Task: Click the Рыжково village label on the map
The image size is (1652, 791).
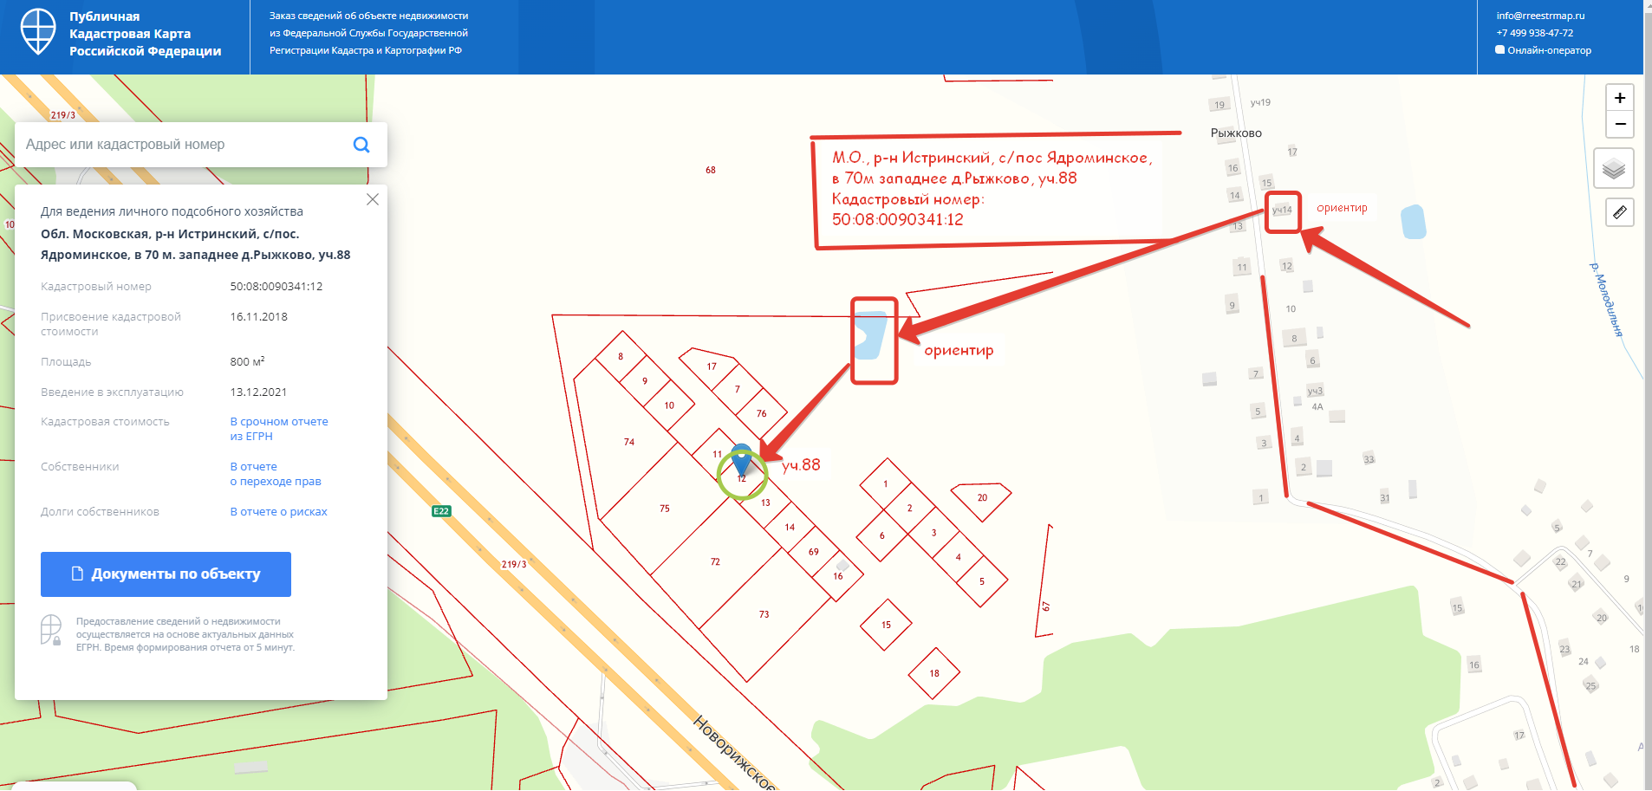Action: tap(1236, 133)
